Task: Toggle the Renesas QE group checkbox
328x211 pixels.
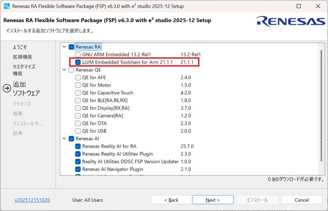Action: pos(71,70)
